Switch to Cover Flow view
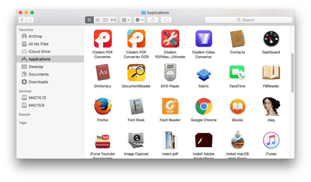 (114, 20)
